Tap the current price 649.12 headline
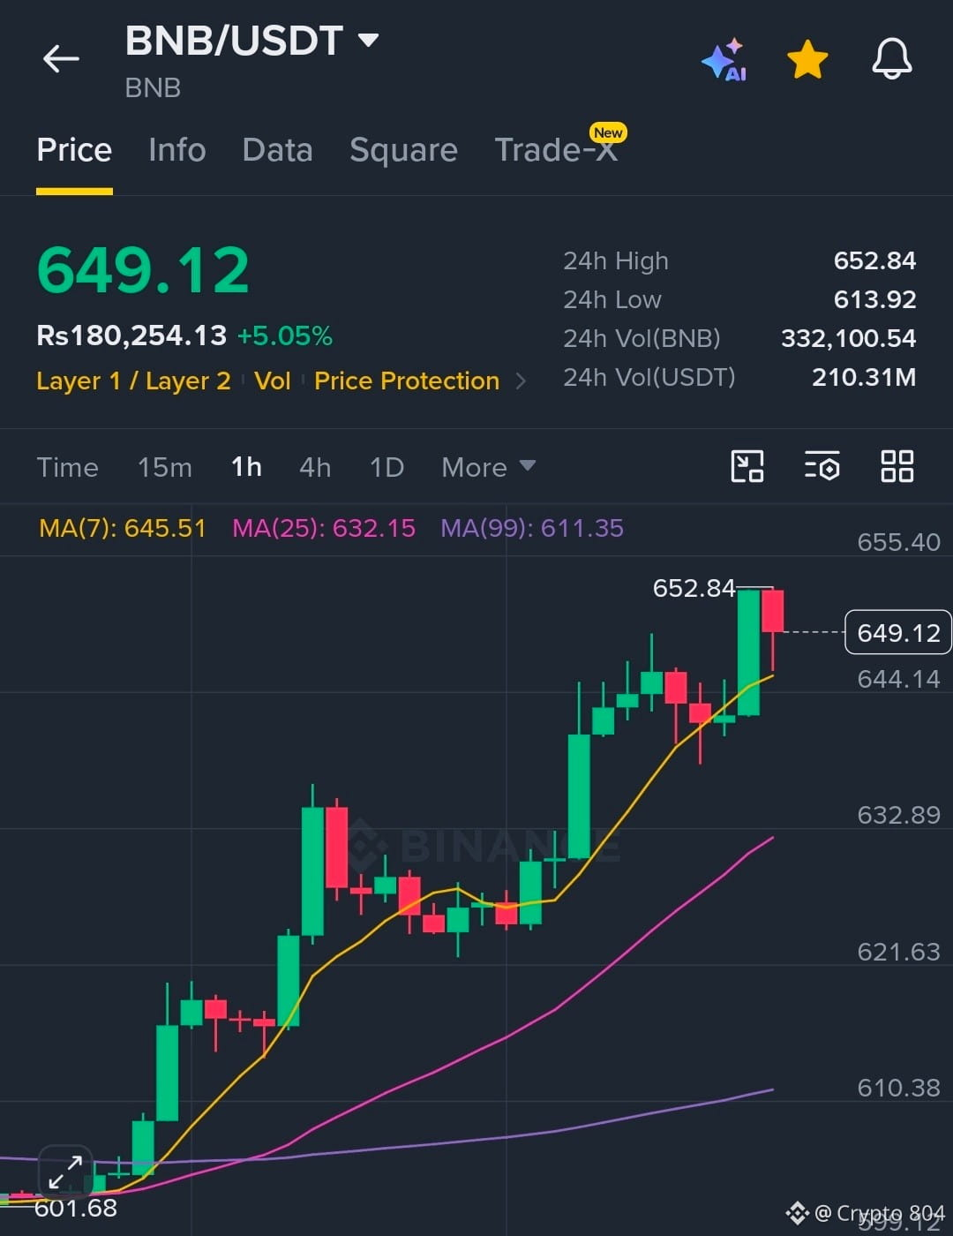This screenshot has height=1236, width=953. coord(143,270)
